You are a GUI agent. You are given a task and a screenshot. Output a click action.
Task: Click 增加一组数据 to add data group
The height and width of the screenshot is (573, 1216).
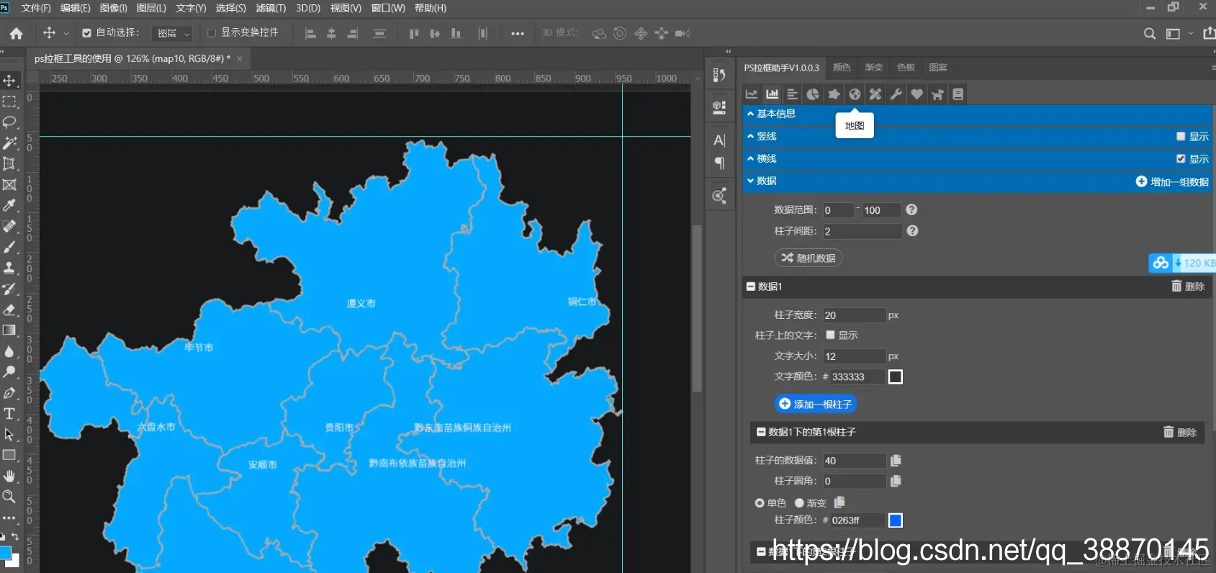[1172, 182]
